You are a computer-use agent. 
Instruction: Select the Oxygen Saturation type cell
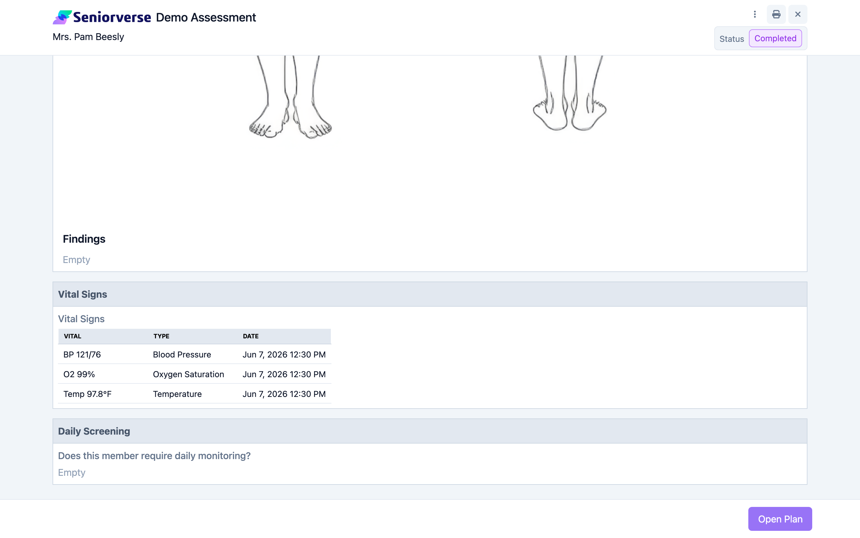[x=189, y=374]
